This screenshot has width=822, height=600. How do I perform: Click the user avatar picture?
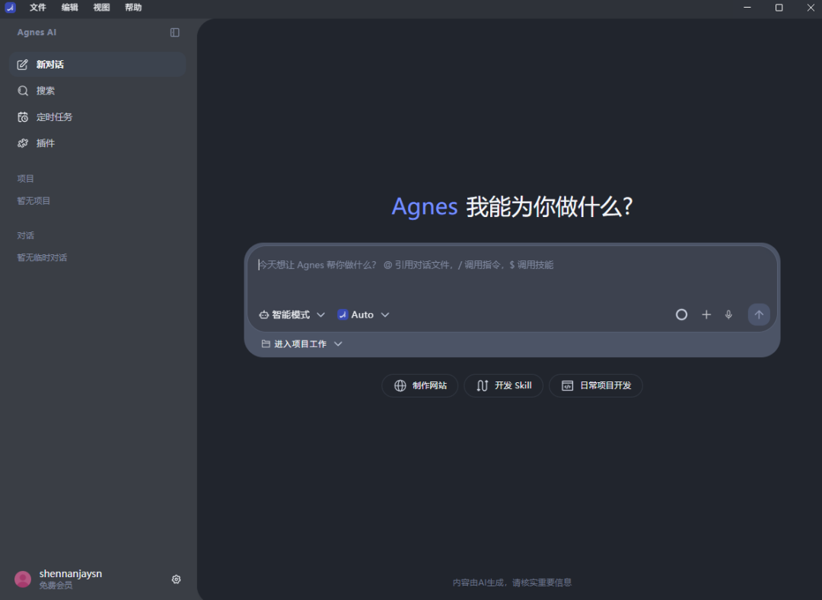(x=23, y=579)
